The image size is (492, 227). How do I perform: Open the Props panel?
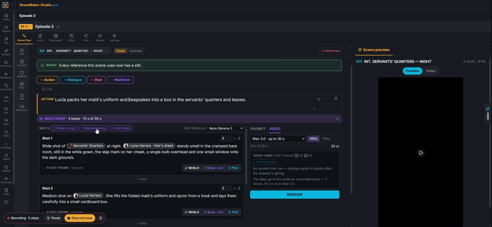(22, 85)
